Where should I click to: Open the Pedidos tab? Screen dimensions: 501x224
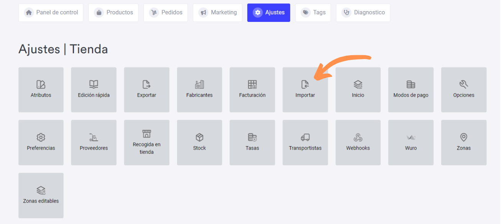click(x=166, y=13)
